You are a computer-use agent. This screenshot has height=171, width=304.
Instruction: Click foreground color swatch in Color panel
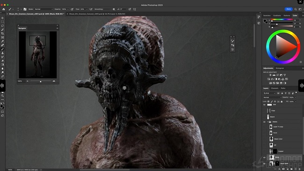point(265,21)
